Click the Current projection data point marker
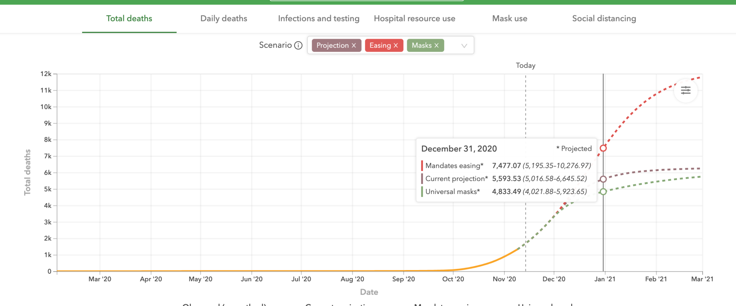 point(603,179)
